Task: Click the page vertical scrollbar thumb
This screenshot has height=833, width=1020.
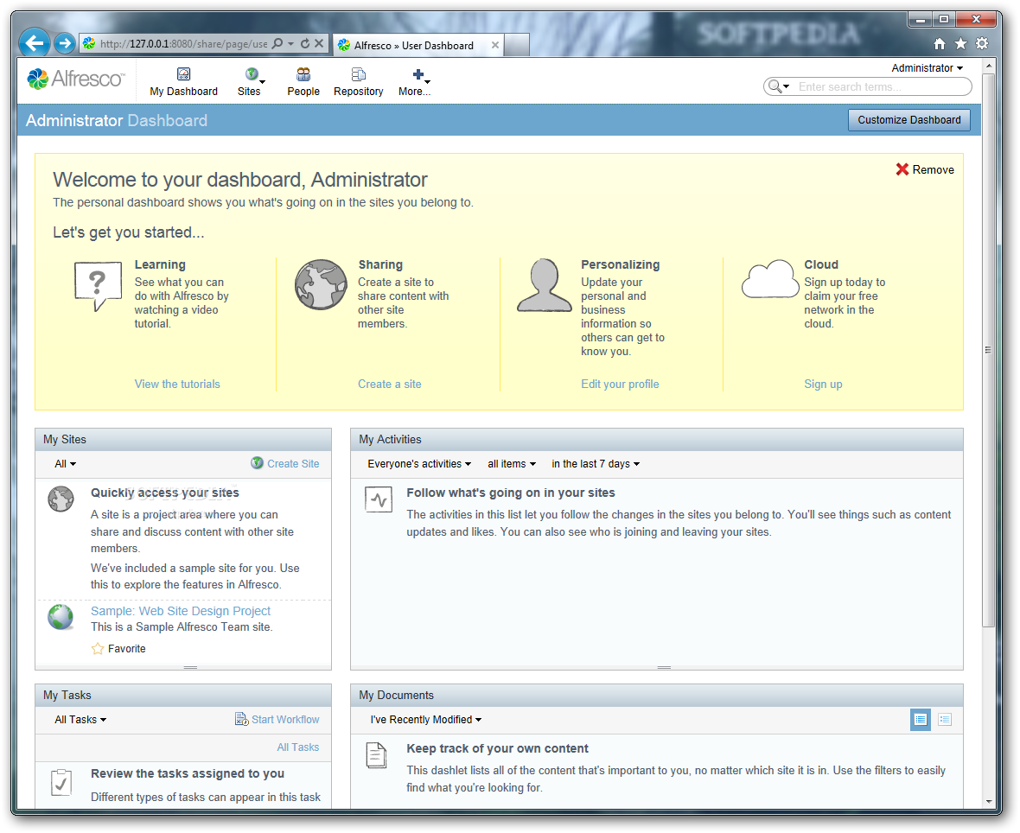Action: point(987,350)
